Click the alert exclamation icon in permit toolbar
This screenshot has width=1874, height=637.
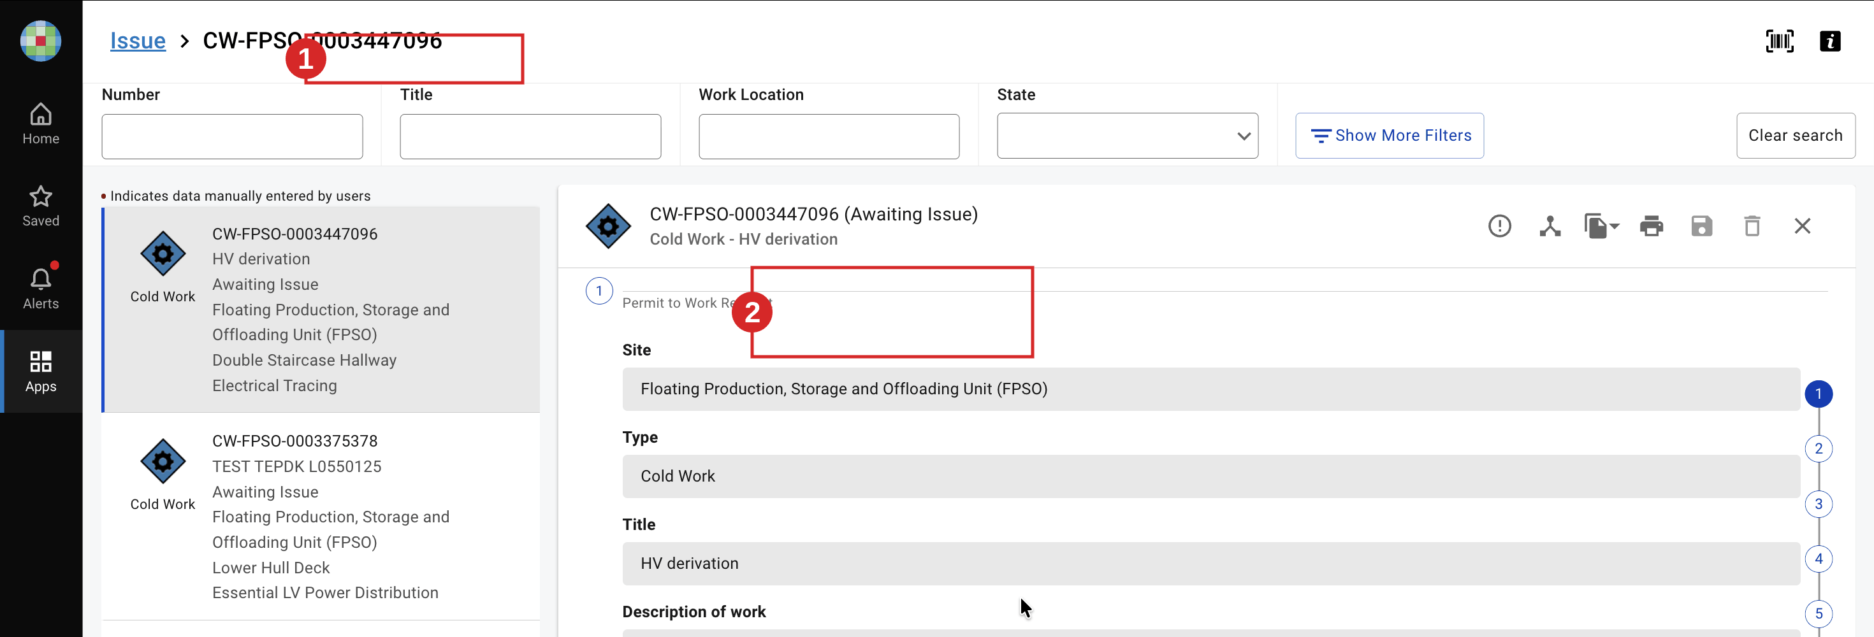(1499, 226)
